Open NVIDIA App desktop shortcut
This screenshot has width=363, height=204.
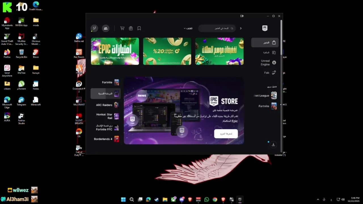(x=21, y=22)
